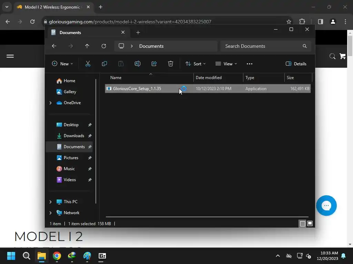Sort by the Size column header
Viewport: 353px width, 264px height.
(298, 78)
